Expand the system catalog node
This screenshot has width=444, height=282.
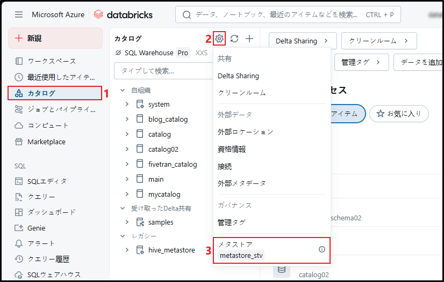pos(127,104)
